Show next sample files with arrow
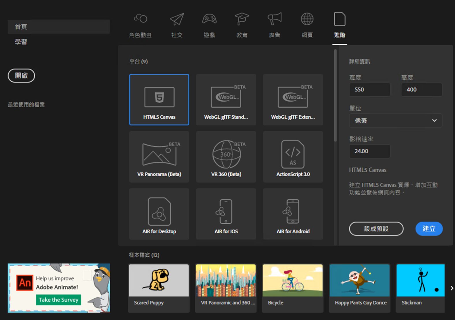 point(452,288)
